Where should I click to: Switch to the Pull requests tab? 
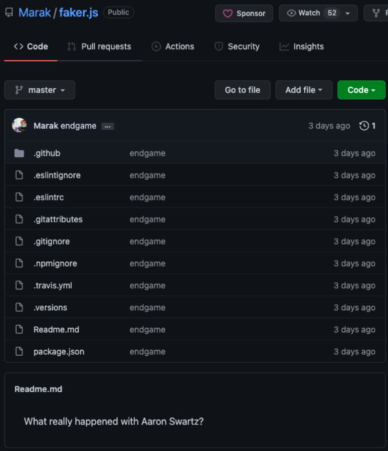coord(99,46)
